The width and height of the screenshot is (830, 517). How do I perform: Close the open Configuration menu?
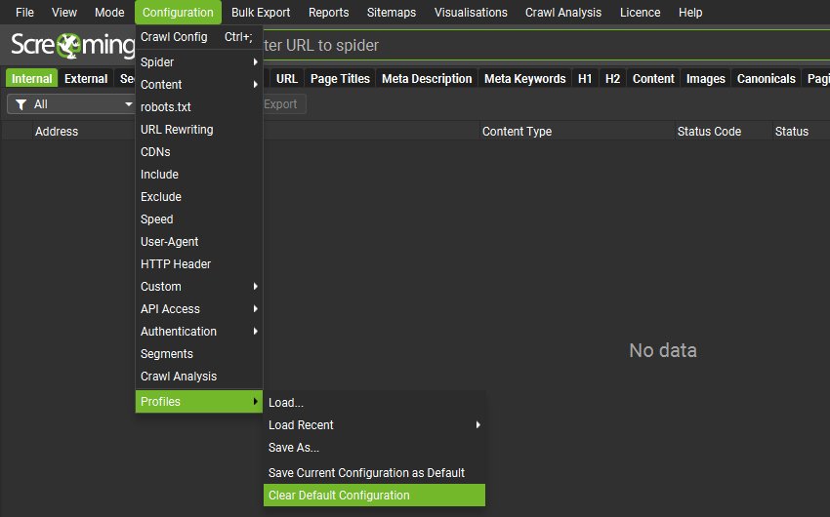click(x=178, y=12)
